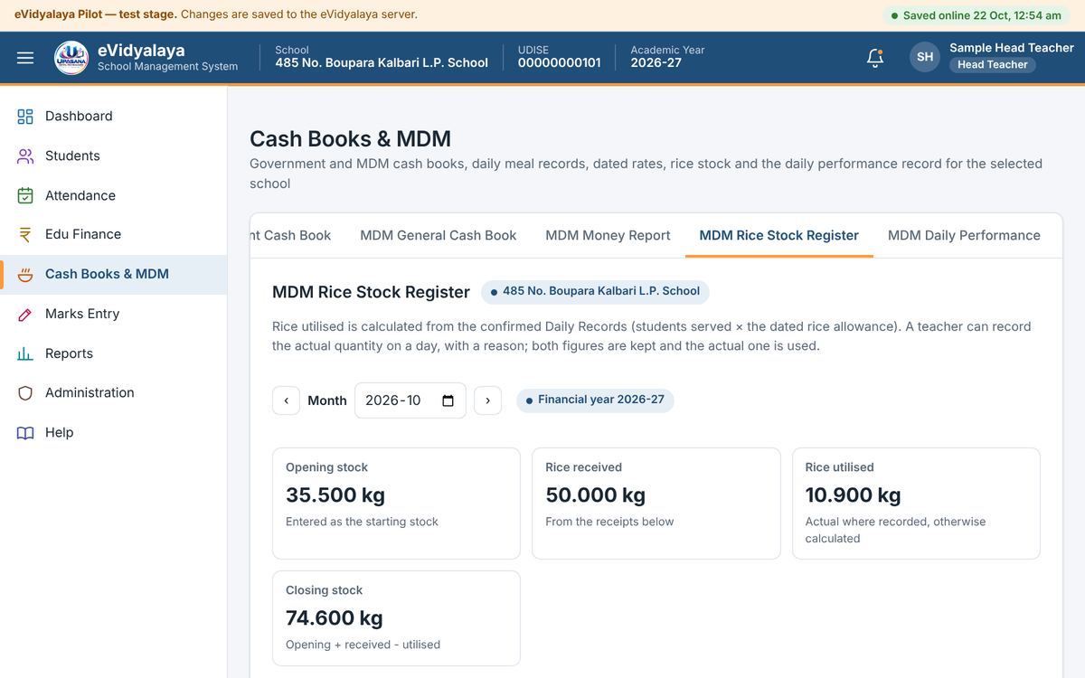Viewport: 1085px width, 678px height.
Task: Click the Sample Head Teacher profile name
Action: tap(1012, 48)
